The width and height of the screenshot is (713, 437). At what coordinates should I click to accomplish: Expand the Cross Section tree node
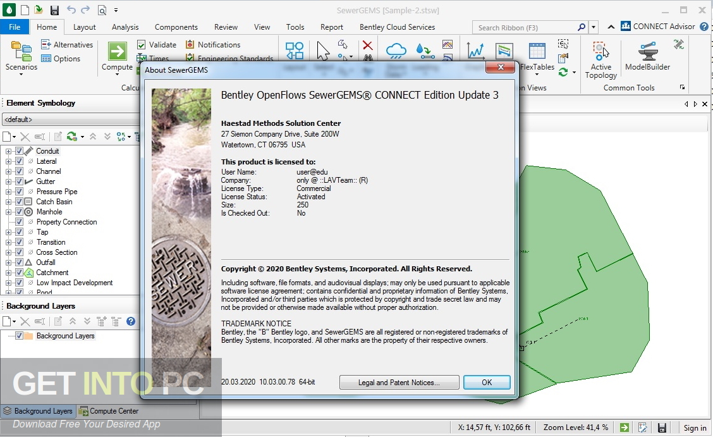pyautogui.click(x=8, y=252)
